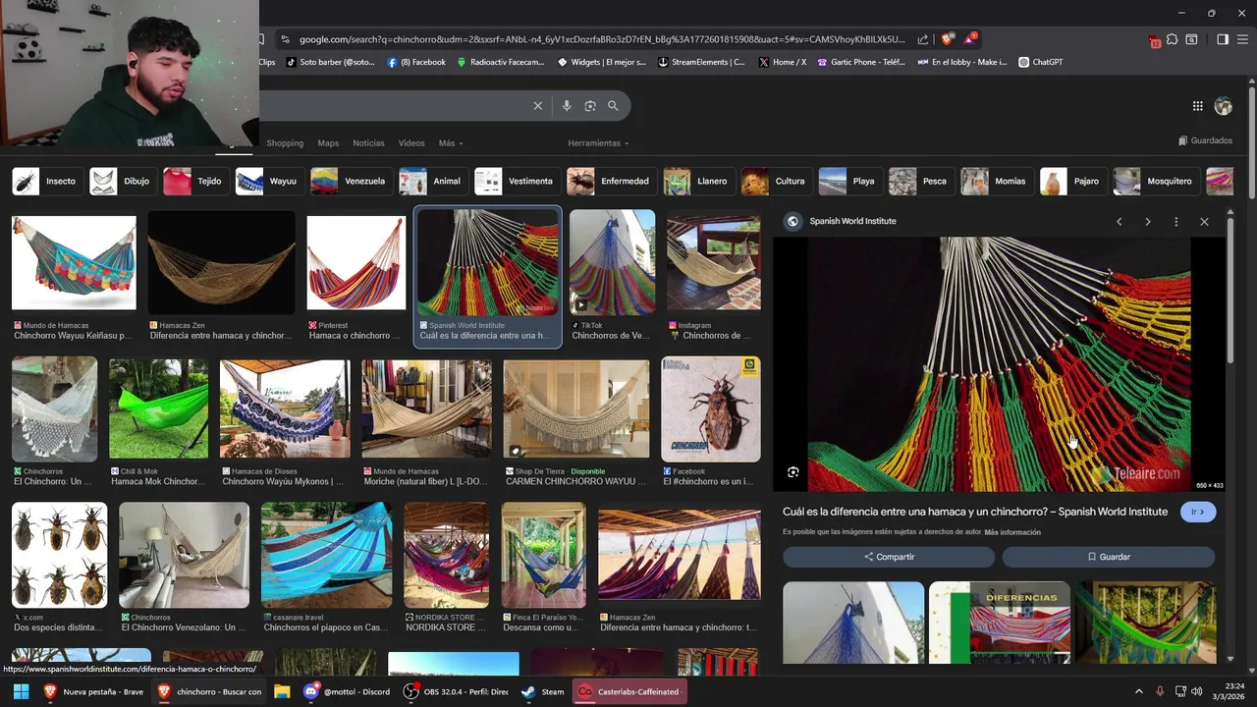Show hidden system tray icons
The width and height of the screenshot is (1257, 707).
tap(1139, 691)
